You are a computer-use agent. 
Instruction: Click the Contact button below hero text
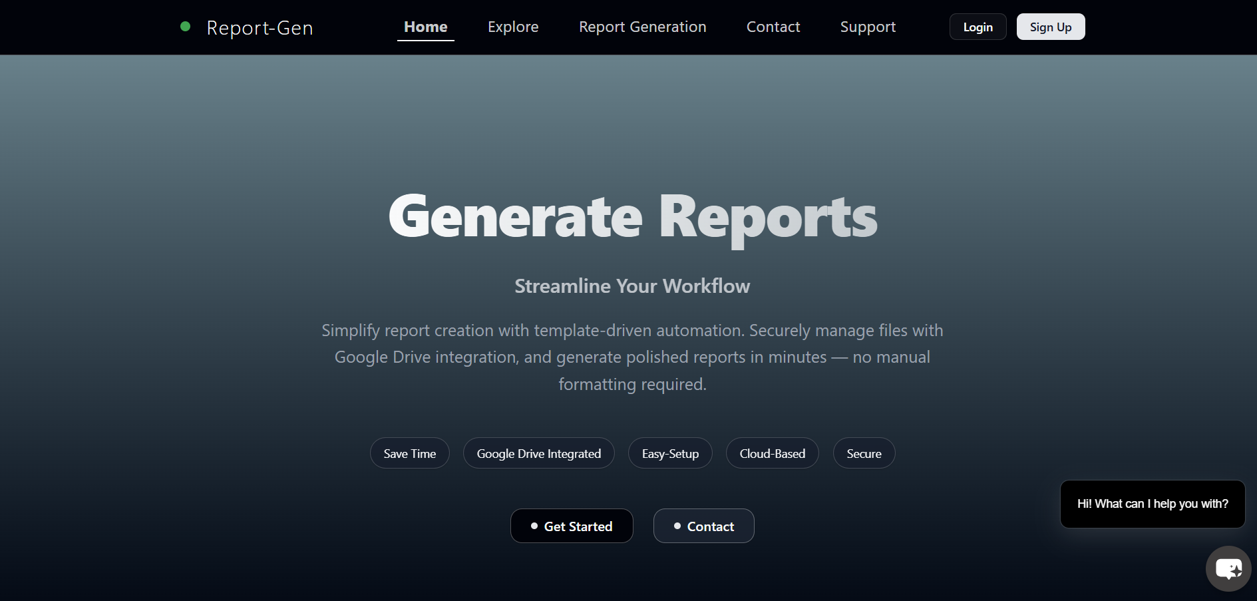703,526
